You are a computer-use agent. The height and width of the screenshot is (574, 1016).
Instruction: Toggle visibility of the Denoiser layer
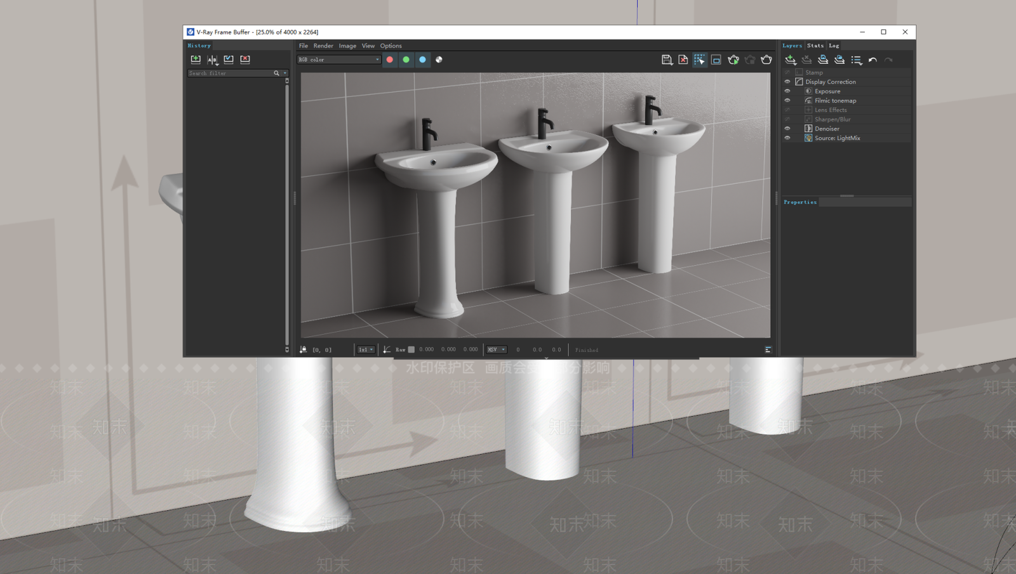[x=787, y=129]
